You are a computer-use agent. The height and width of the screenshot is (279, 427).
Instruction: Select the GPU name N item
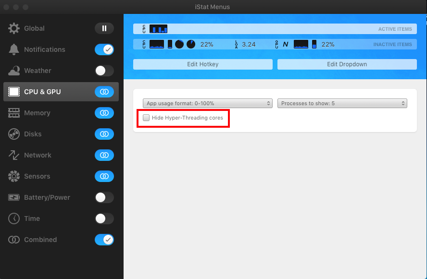coord(286,44)
